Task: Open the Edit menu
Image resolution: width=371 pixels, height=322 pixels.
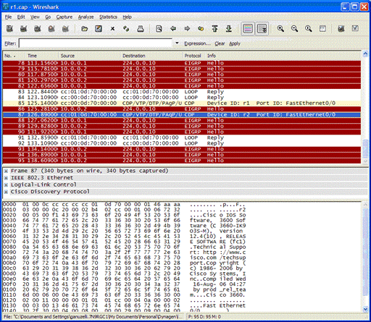Action: (x=21, y=17)
